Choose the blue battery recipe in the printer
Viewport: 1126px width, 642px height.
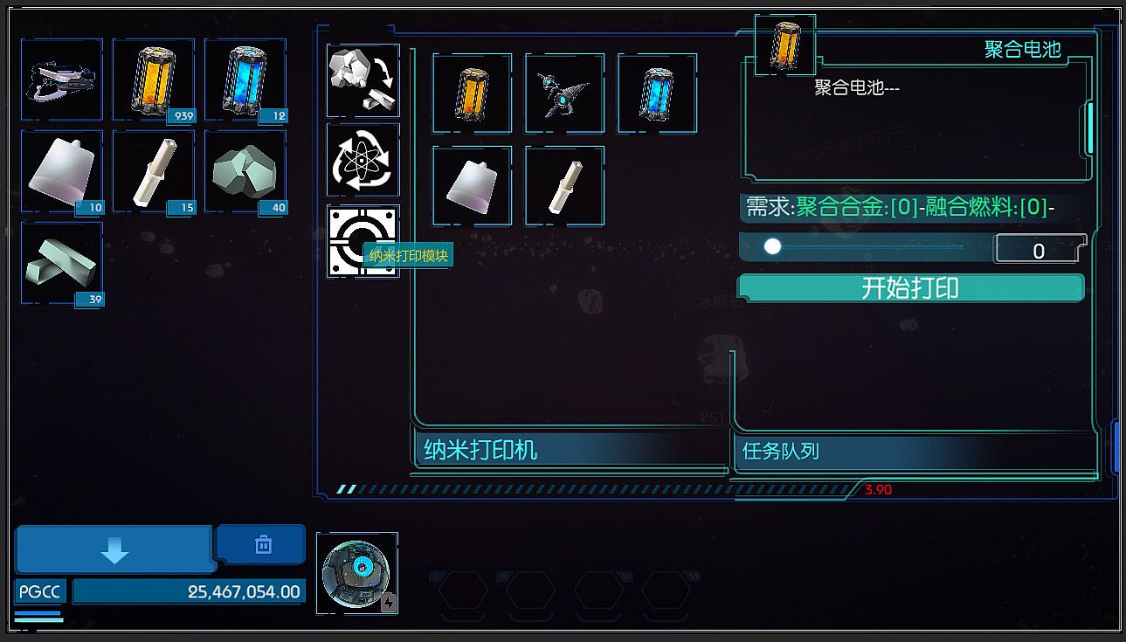pyautogui.click(x=657, y=93)
